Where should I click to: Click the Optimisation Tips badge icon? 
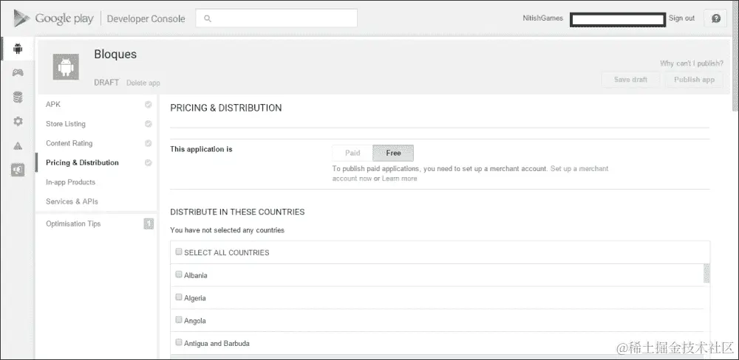pyautogui.click(x=149, y=224)
